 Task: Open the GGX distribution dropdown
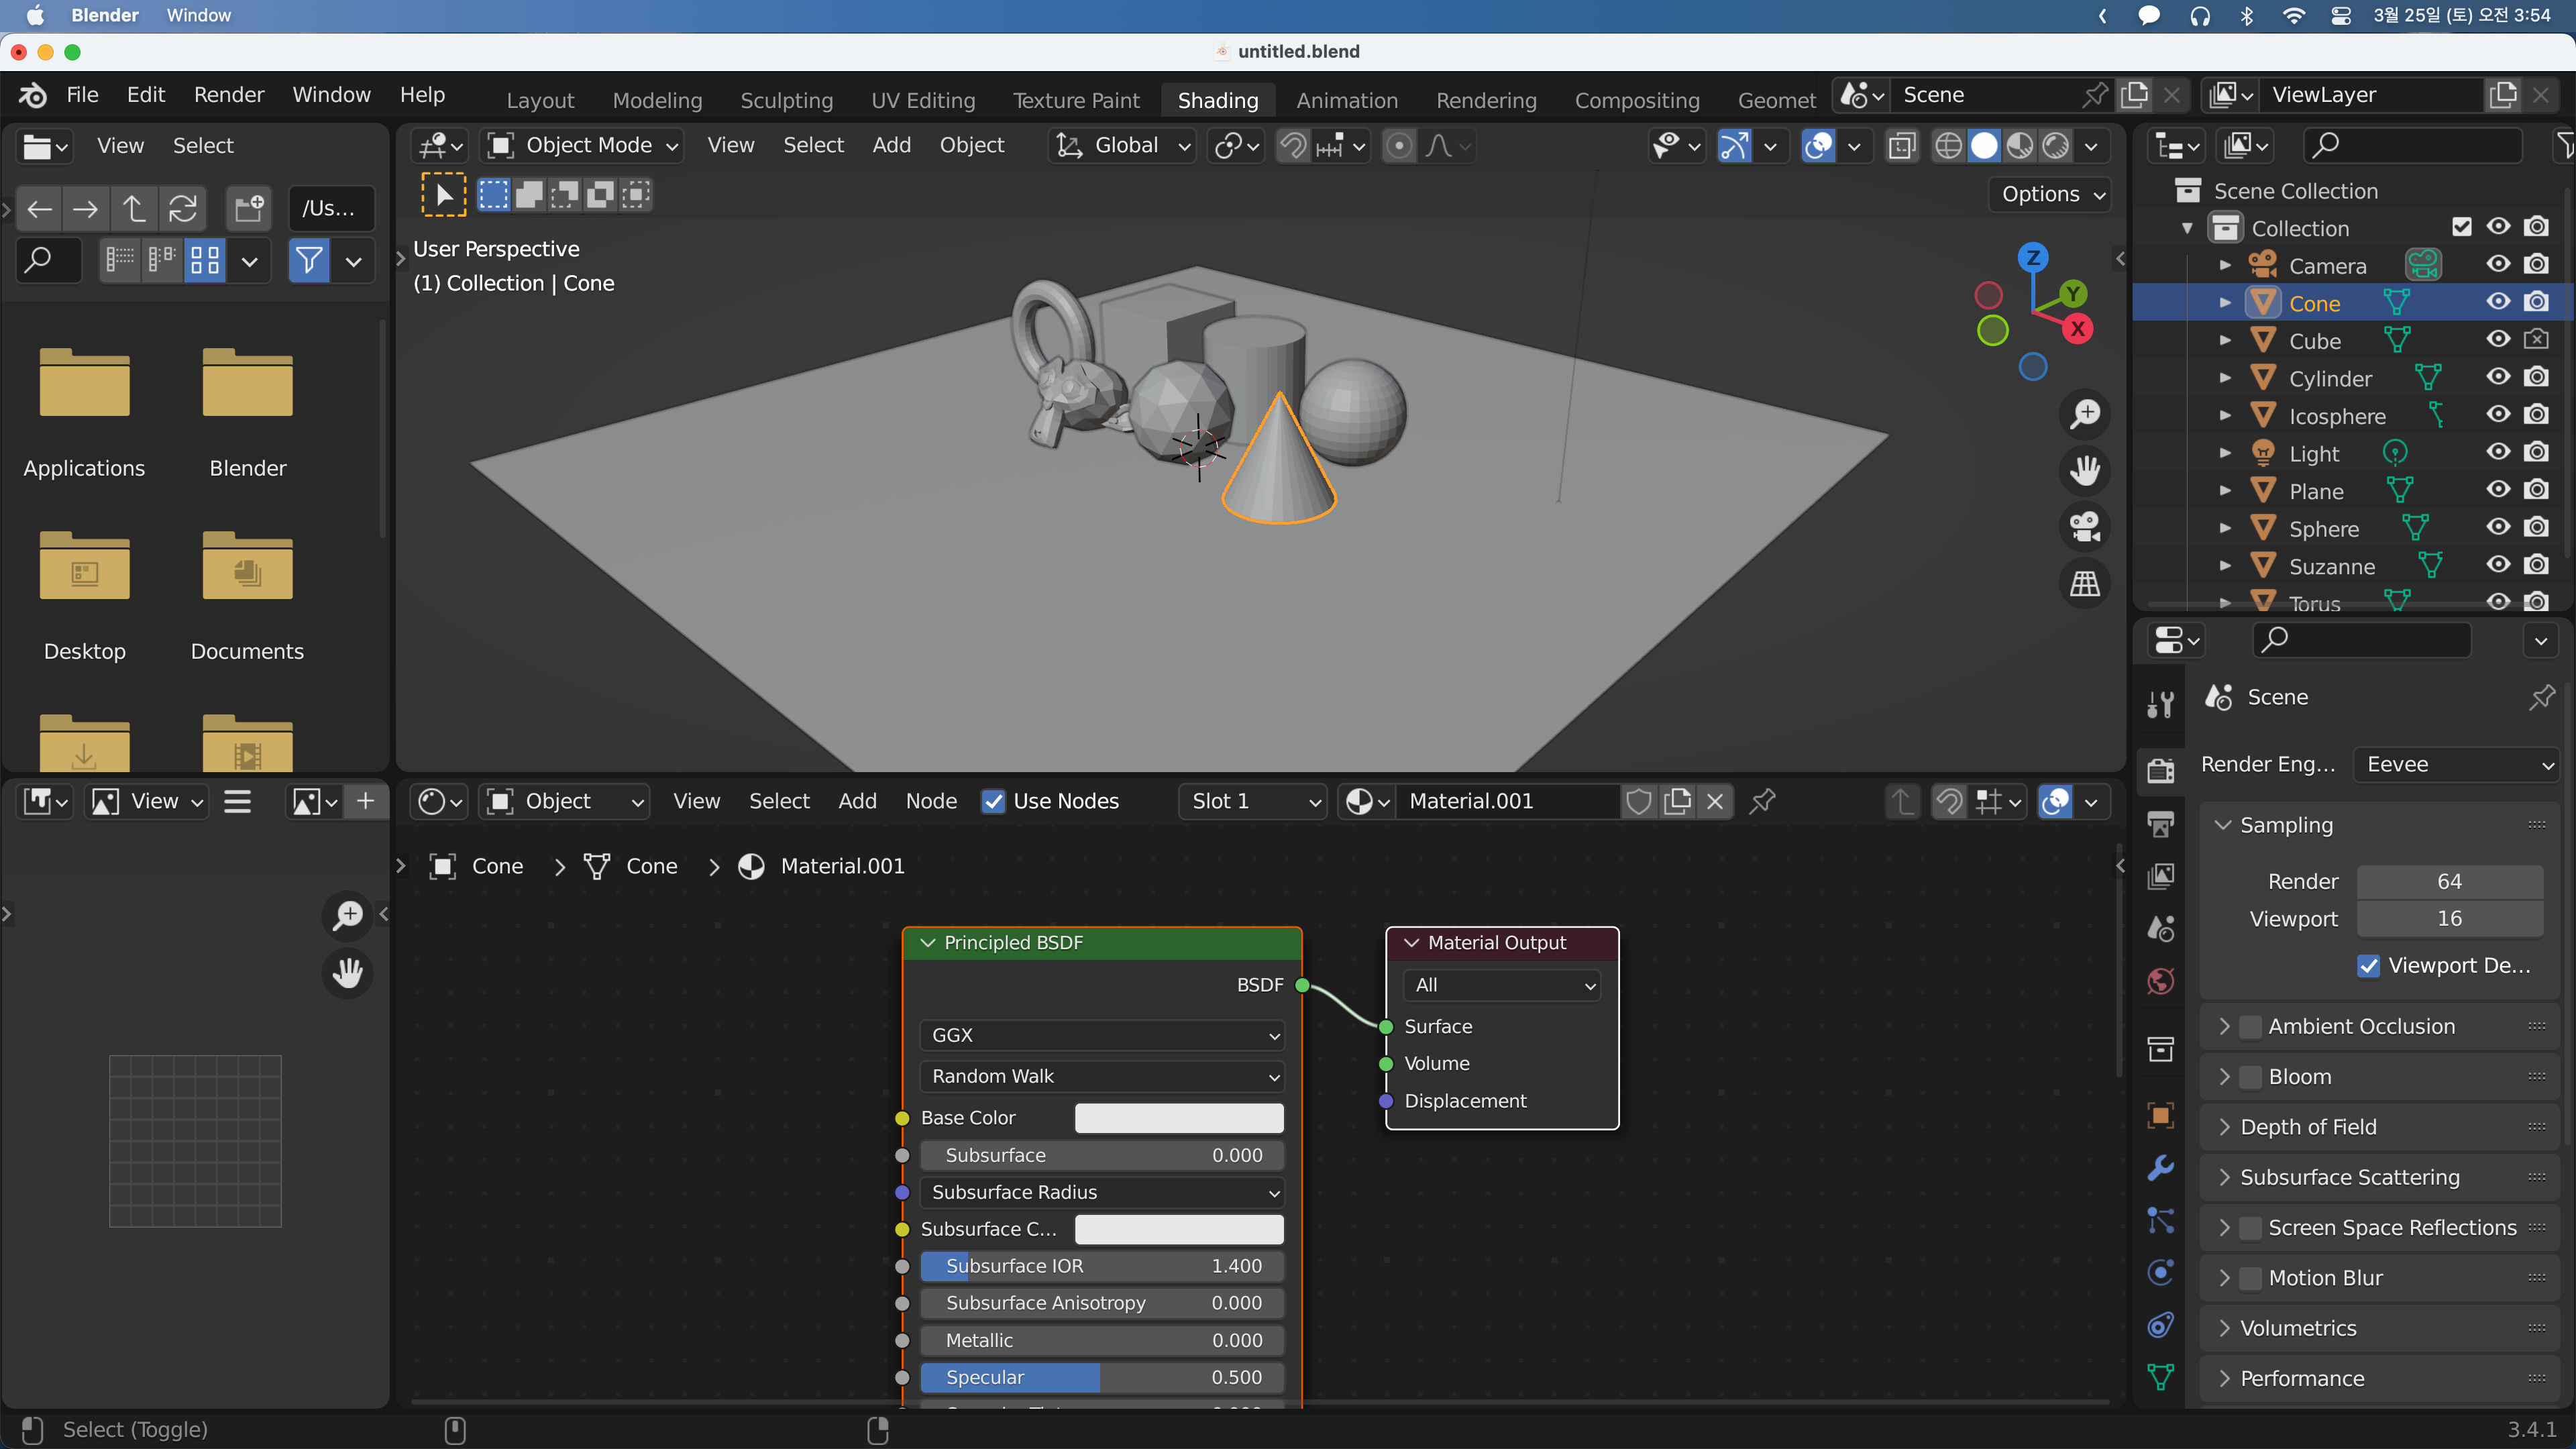1102,1035
